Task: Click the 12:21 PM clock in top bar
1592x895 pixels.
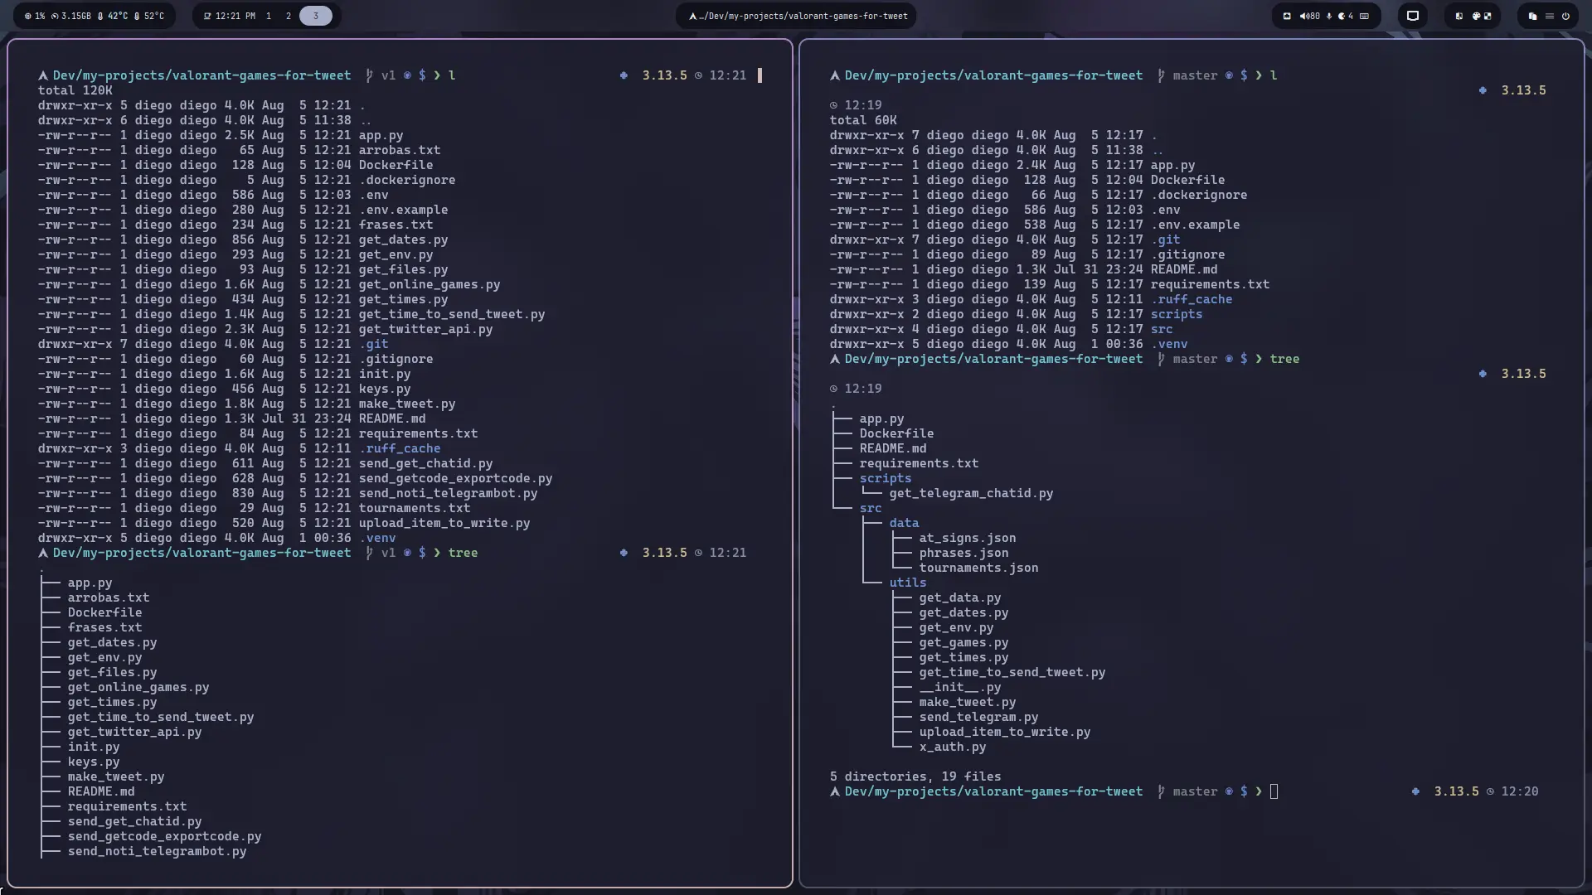Action: 230,16
